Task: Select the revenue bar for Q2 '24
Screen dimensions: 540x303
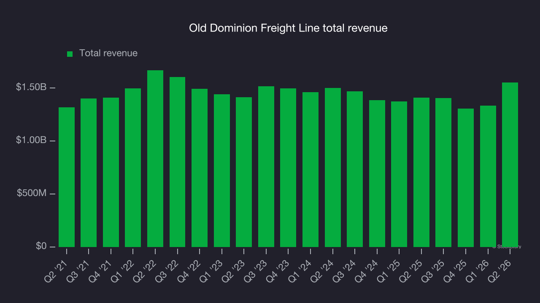Action: [333, 167]
